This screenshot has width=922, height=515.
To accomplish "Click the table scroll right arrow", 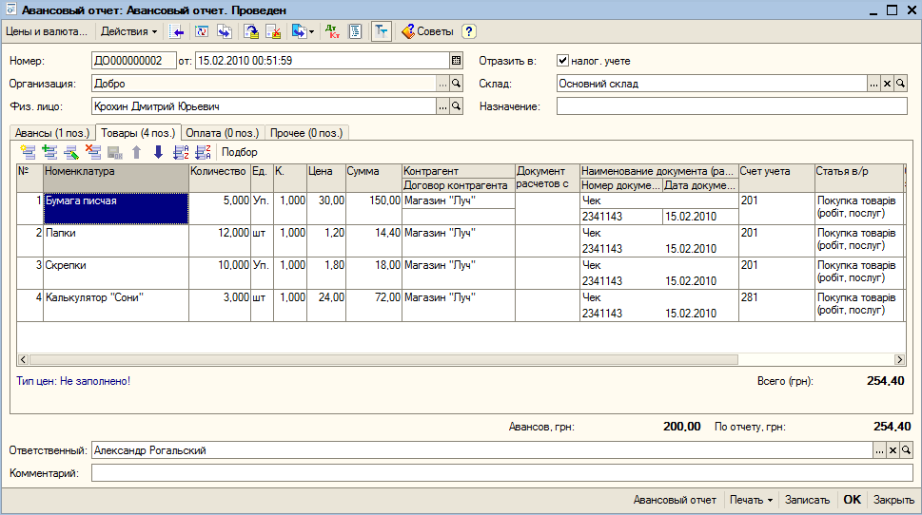I will tap(900, 359).
